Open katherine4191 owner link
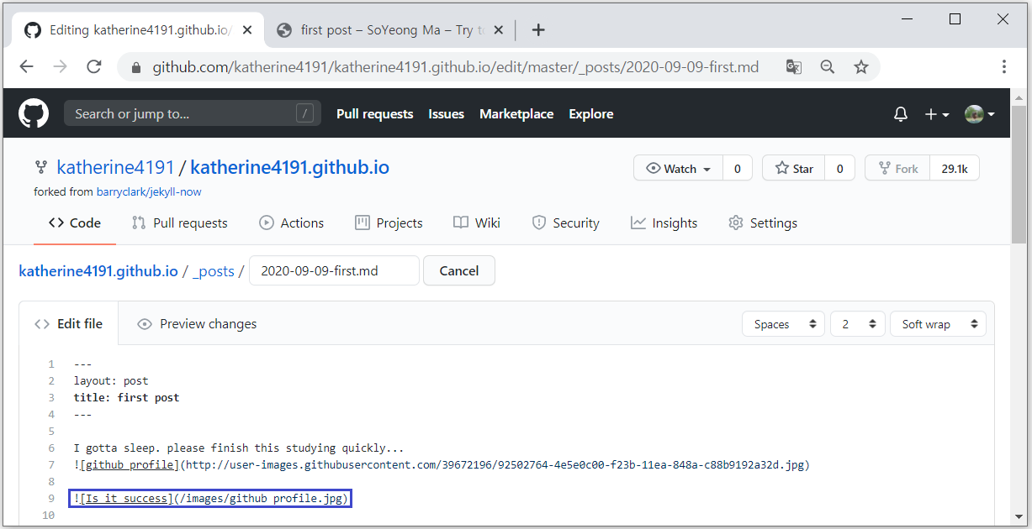The width and height of the screenshot is (1032, 529). 115,168
